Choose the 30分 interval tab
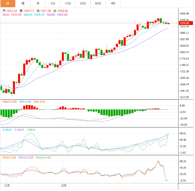 (x=83, y=3)
